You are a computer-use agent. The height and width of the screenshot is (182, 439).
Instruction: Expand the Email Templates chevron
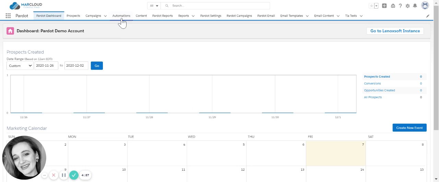[307, 16]
